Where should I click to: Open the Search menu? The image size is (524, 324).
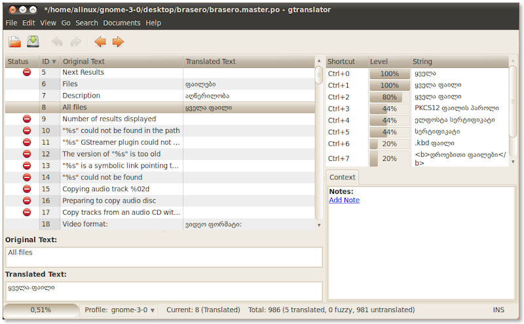[x=87, y=23]
